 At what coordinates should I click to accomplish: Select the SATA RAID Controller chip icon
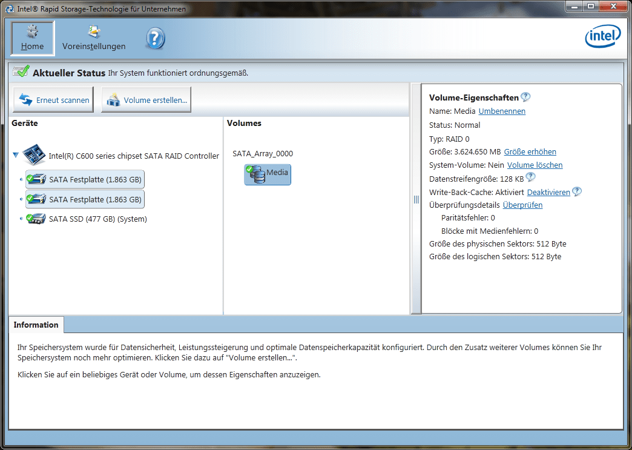pyautogui.click(x=34, y=154)
